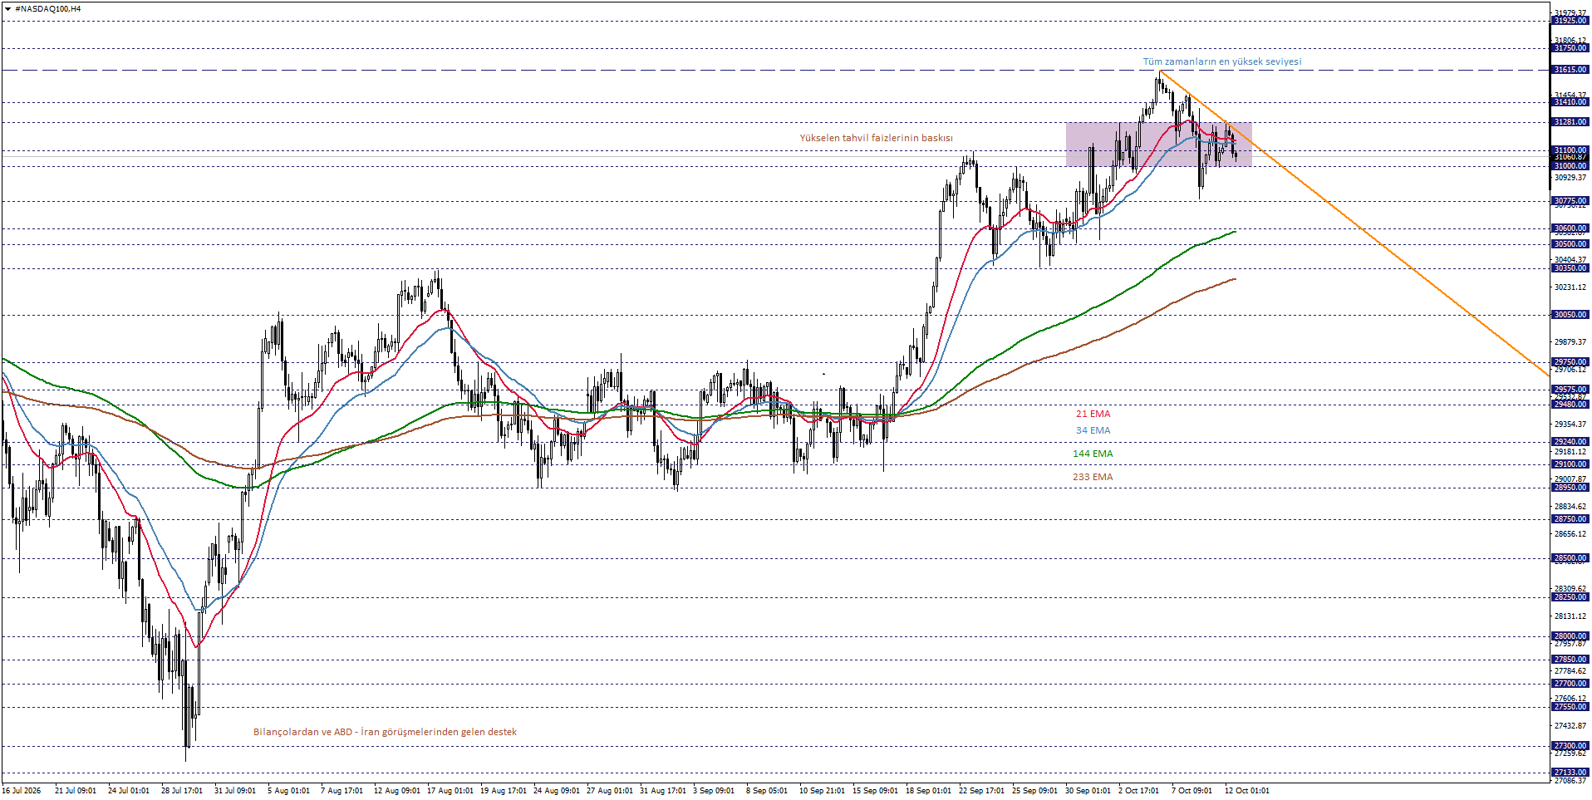Select the 'Yükselen tahvil faizlerinin baskısı' annotation
This screenshot has height=800, width=1592.
click(876, 138)
